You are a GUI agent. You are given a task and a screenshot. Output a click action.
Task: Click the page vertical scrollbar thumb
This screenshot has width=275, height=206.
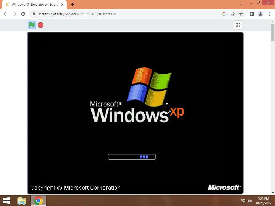273,32
